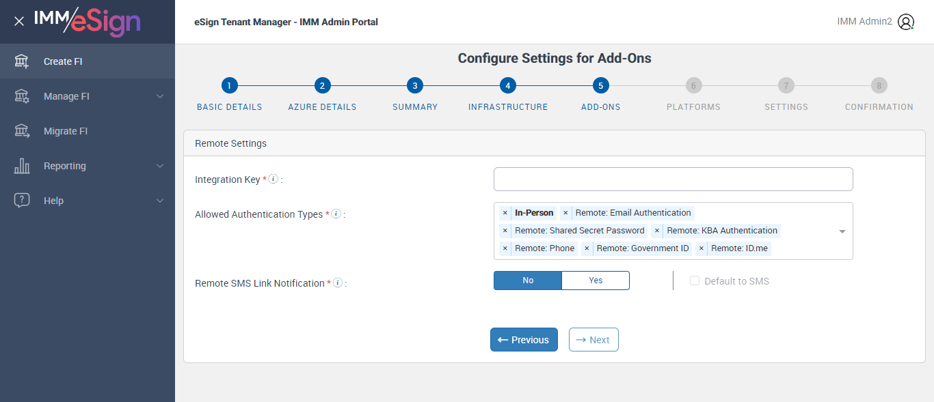This screenshot has height=402, width=934.
Task: Go to step 4 Infrastructure
Action: (x=507, y=85)
